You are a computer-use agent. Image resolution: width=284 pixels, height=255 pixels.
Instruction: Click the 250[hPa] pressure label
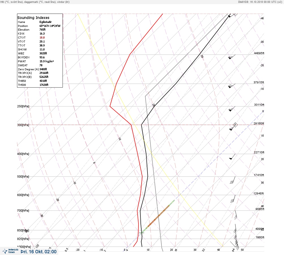click(23, 106)
